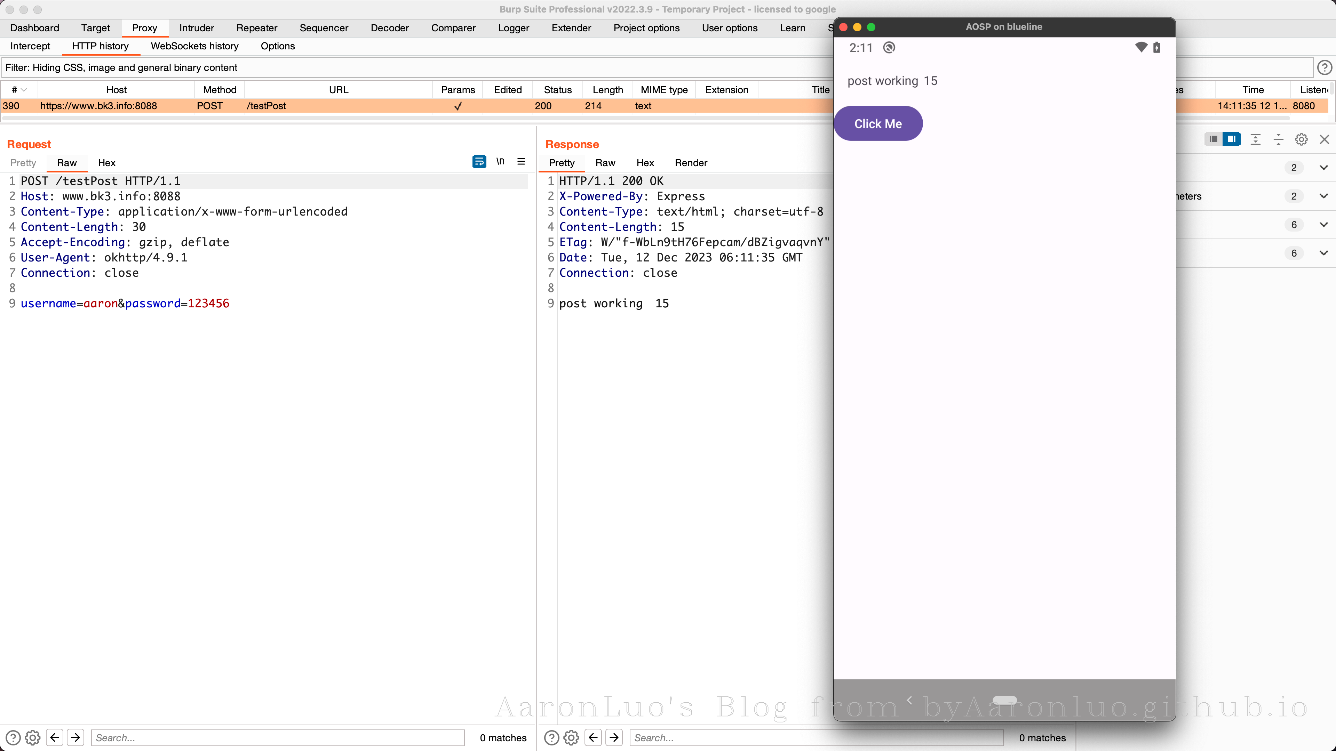Click the HTTP history filter help icon
Image resolution: width=1336 pixels, height=751 pixels.
[x=1324, y=67]
